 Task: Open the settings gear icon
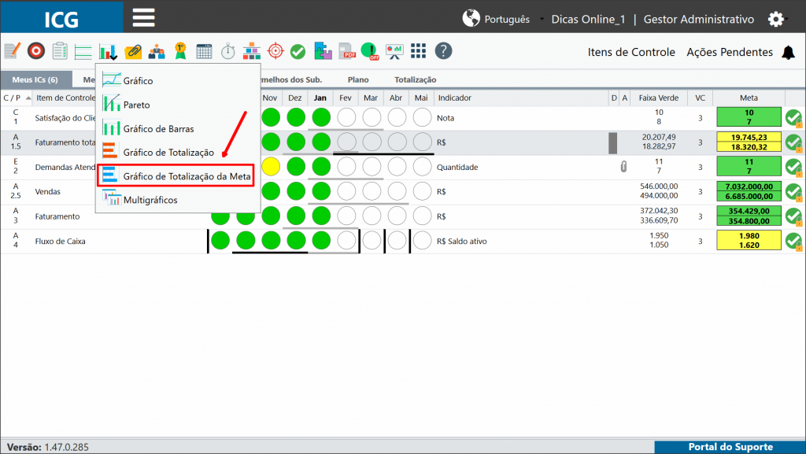click(x=775, y=20)
